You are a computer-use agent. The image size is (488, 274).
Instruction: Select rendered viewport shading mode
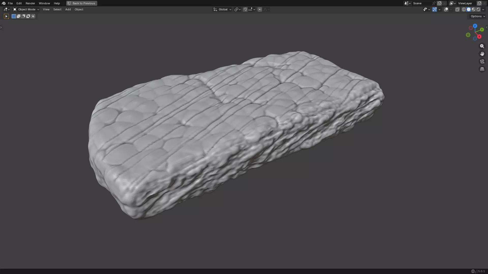478,9
